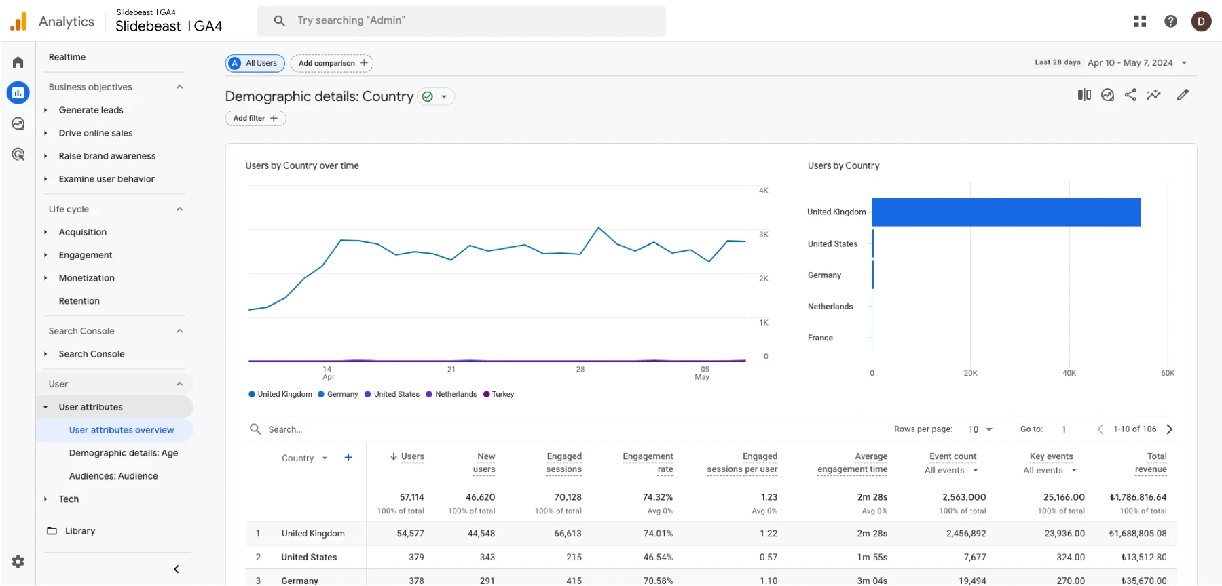Open the account avatar D
1222x586 pixels.
1201,22
